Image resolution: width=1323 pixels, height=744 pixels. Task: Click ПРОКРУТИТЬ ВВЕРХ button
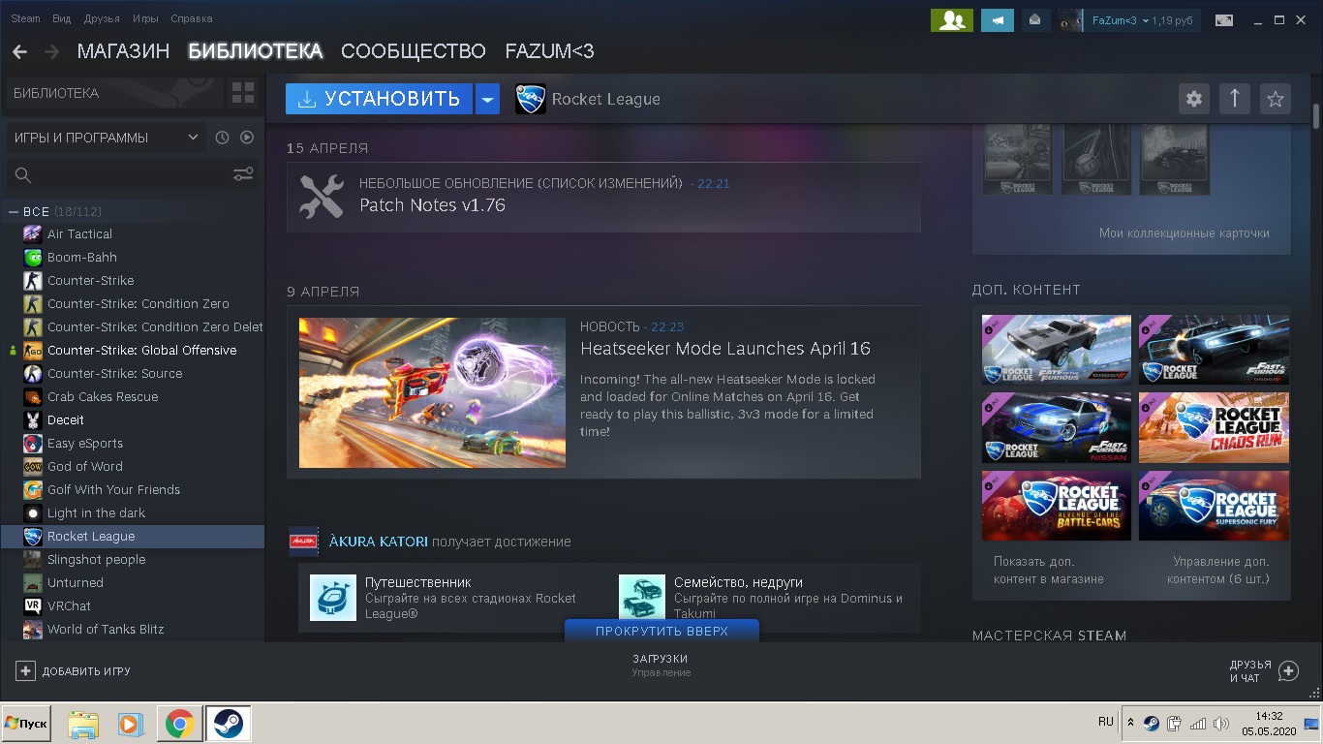click(661, 631)
